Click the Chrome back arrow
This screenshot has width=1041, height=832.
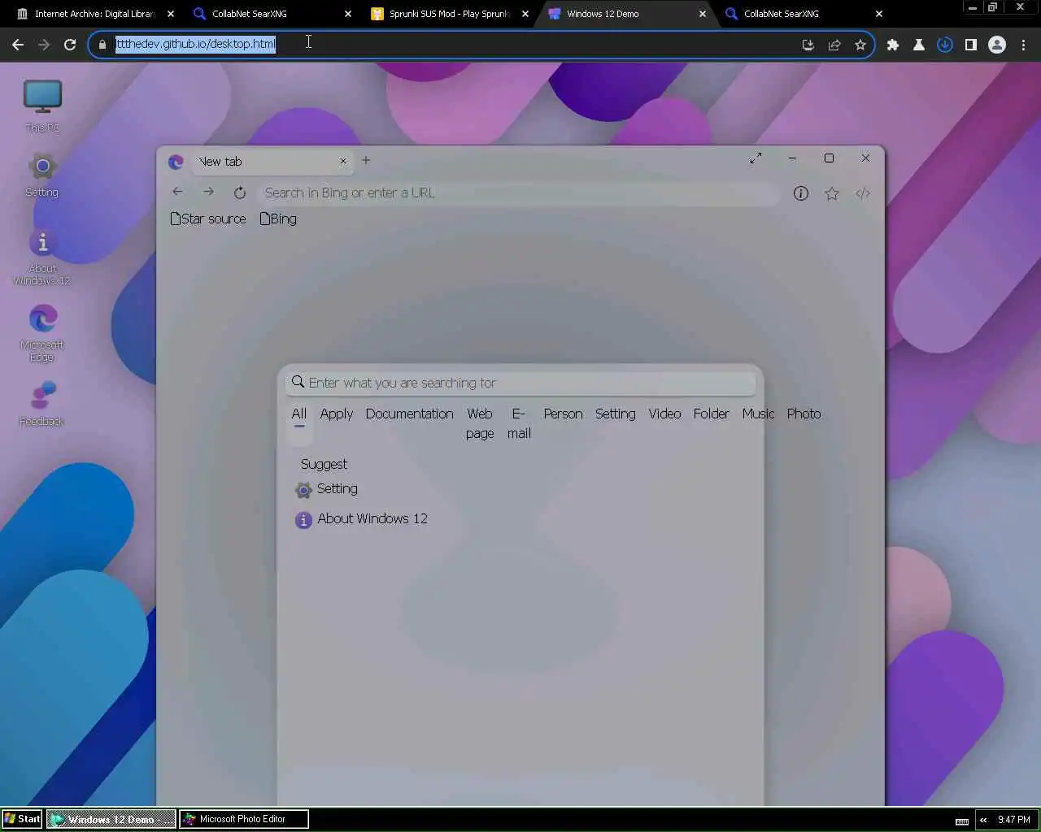coord(18,45)
